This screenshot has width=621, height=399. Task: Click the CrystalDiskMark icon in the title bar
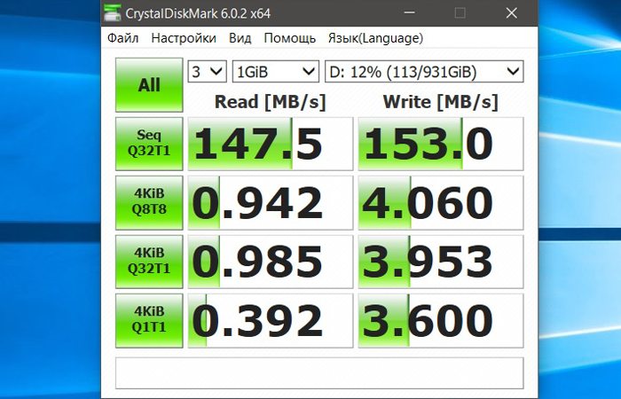pyautogui.click(x=113, y=13)
